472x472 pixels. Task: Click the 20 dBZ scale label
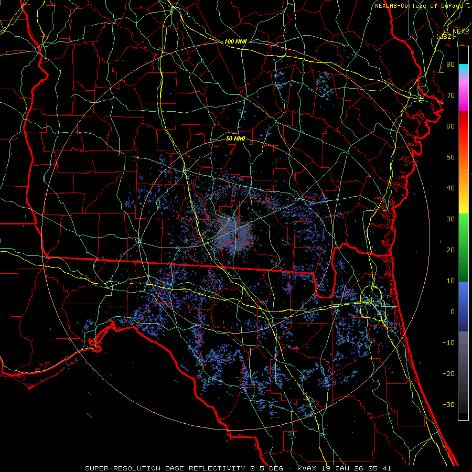[450, 250]
